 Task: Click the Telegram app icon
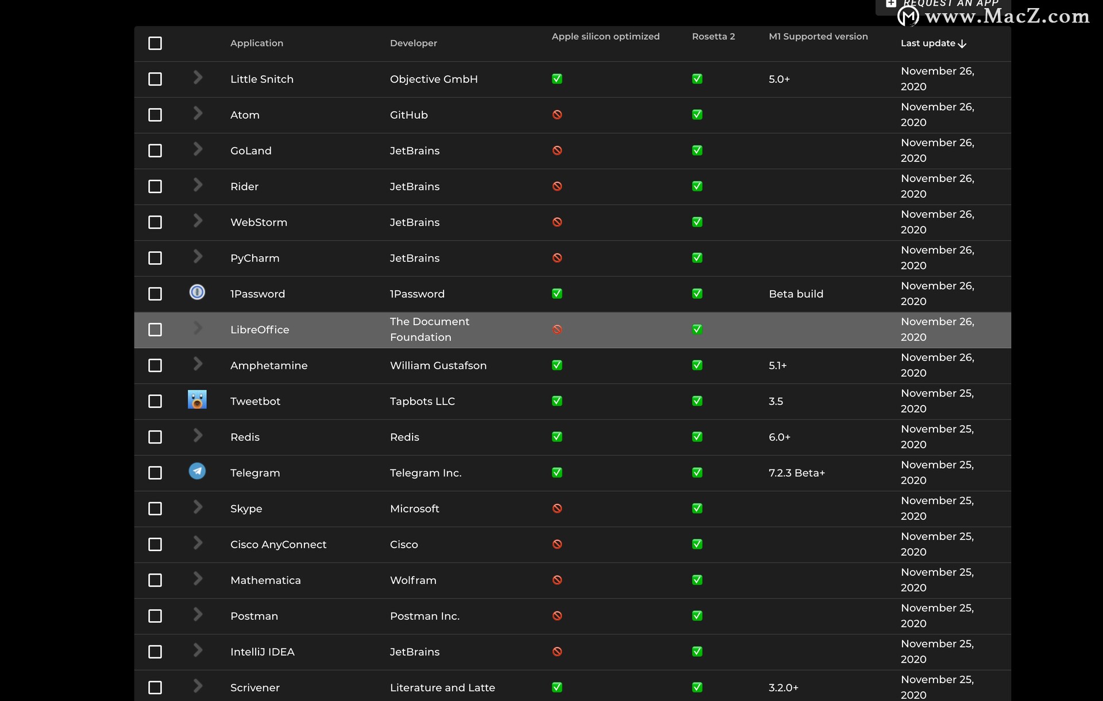pyautogui.click(x=197, y=472)
